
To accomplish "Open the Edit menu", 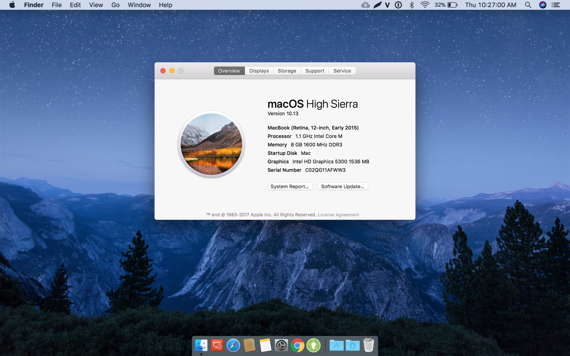I will click(x=75, y=5).
